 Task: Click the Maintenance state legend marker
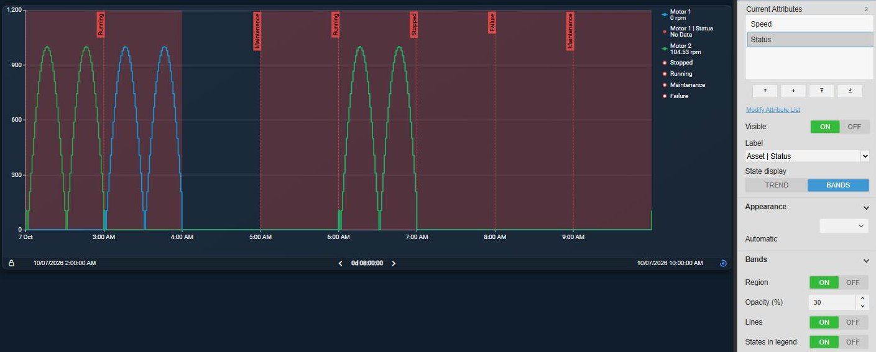click(665, 85)
